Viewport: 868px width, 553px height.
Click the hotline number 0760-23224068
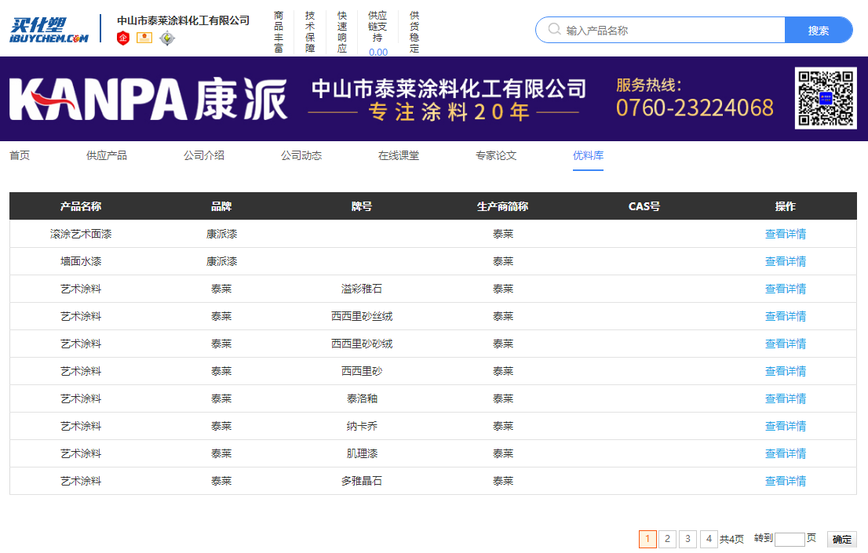click(695, 107)
